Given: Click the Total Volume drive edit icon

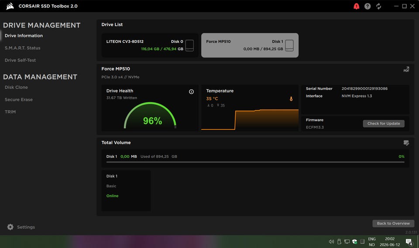Looking at the screenshot, I should click(406, 143).
